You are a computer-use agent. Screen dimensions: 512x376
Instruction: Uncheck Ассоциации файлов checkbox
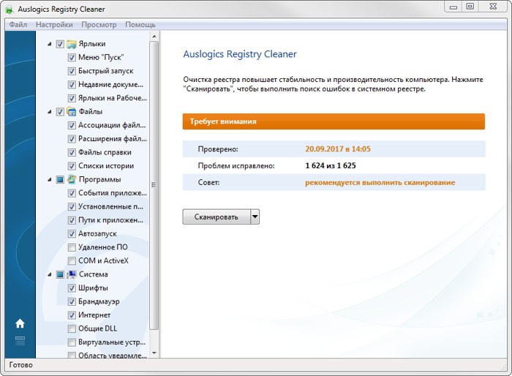[x=72, y=125]
